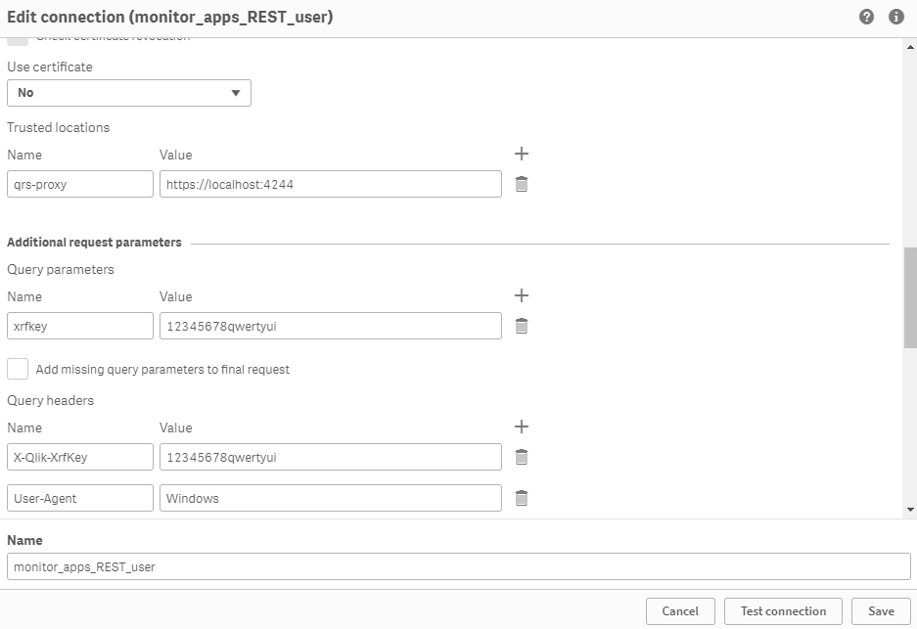Screen dimensions: 917x629
Task: Cancel editing the connection
Action: 680,611
